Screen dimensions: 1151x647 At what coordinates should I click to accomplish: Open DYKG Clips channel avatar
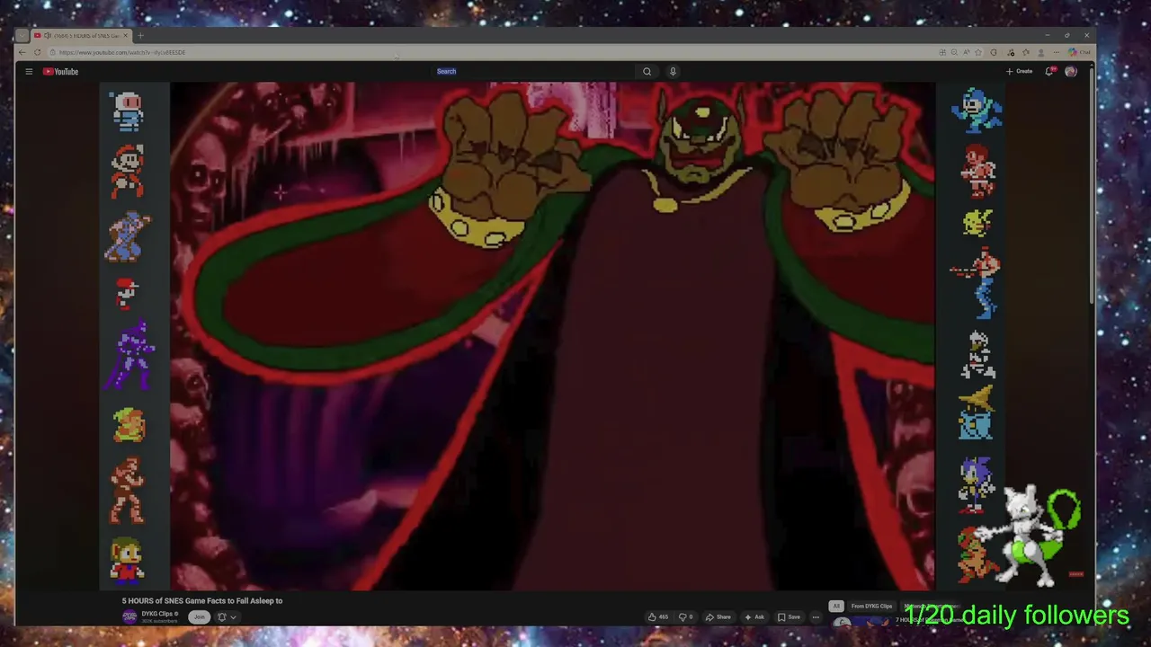coord(129,616)
